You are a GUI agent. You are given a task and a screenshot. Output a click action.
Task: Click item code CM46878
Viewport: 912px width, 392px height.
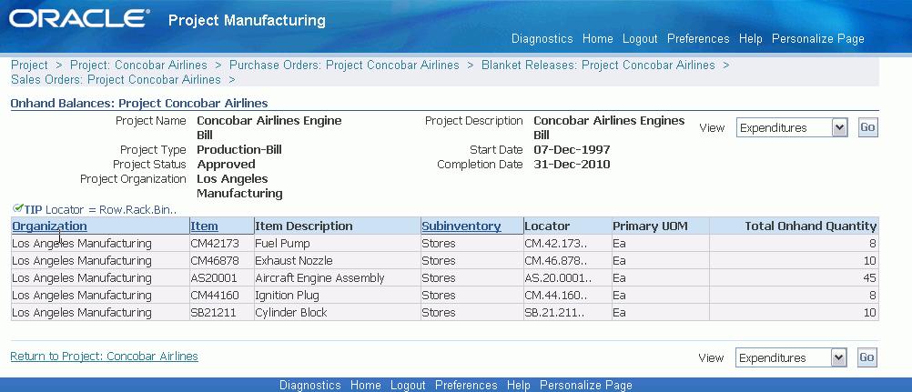pyautogui.click(x=215, y=260)
